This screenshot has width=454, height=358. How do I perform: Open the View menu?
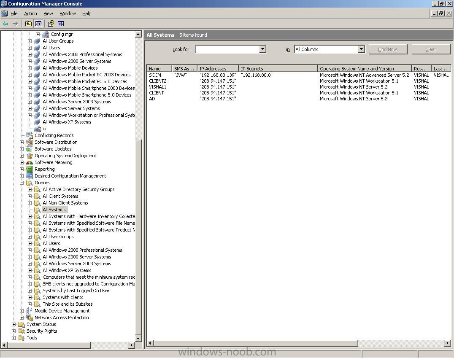[48, 13]
